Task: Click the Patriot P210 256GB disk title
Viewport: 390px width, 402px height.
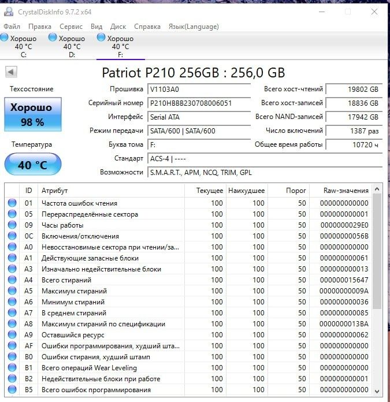Action: tap(194, 73)
